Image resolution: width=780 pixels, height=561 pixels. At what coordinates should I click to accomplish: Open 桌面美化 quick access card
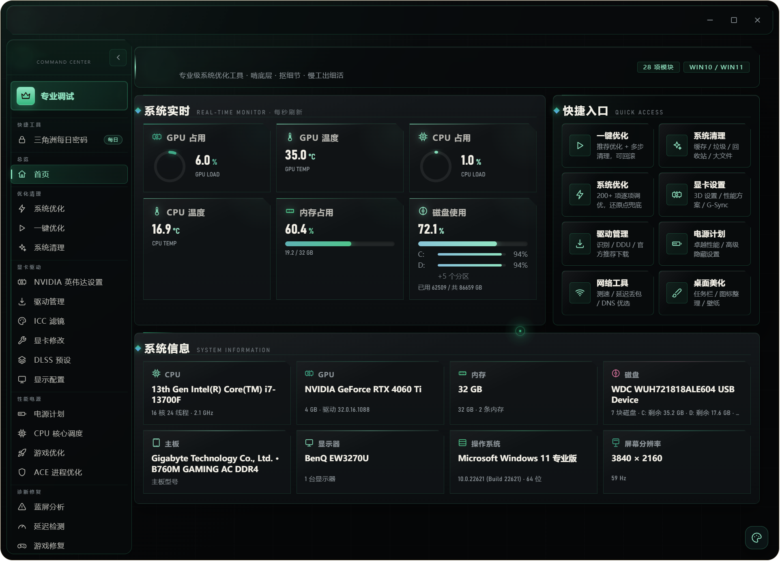tap(705, 293)
